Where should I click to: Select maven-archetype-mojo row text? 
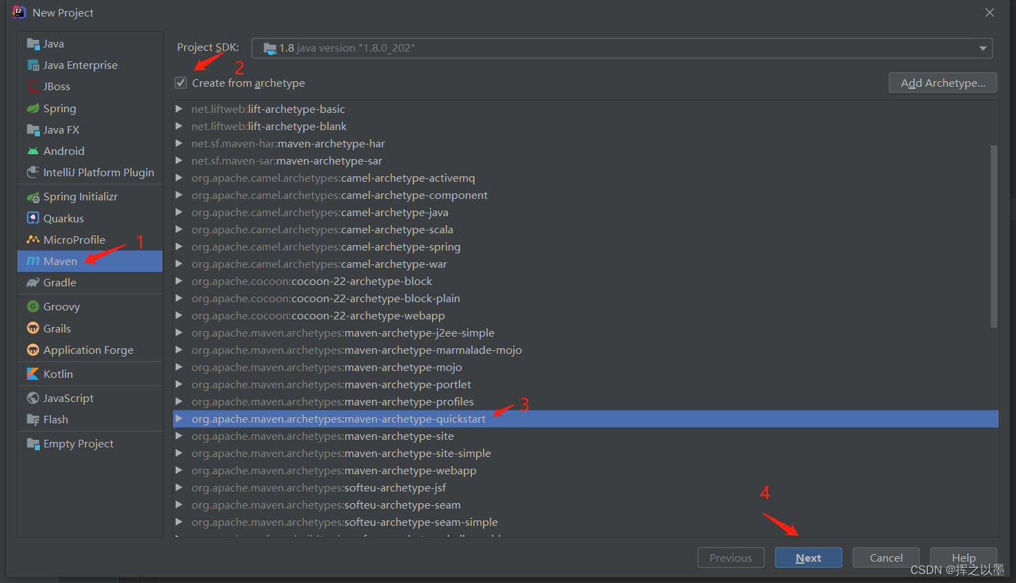(x=326, y=368)
